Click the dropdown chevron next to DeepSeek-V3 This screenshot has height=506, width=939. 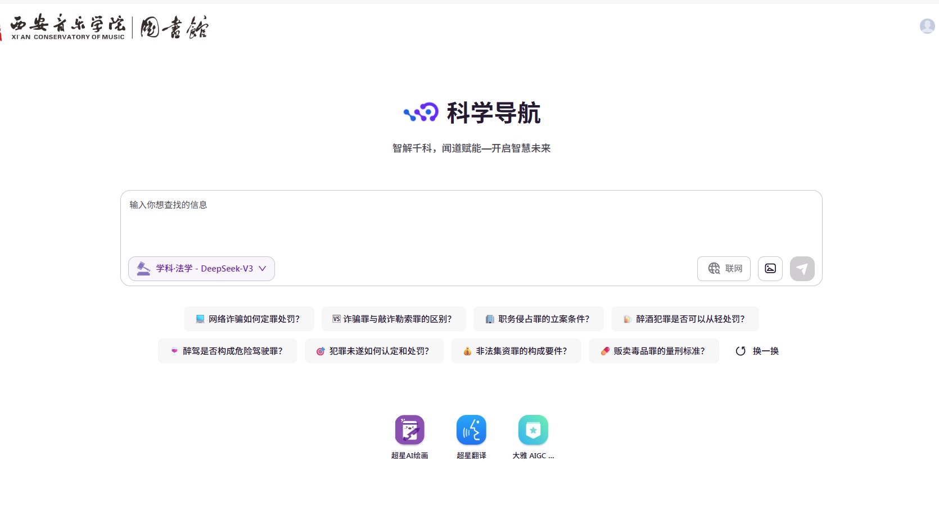263,269
